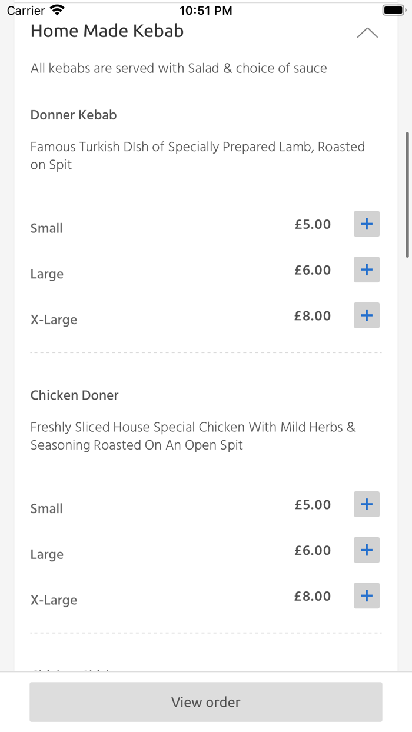
Task: Add an X-Large Donner Kebab to order
Action: click(366, 315)
